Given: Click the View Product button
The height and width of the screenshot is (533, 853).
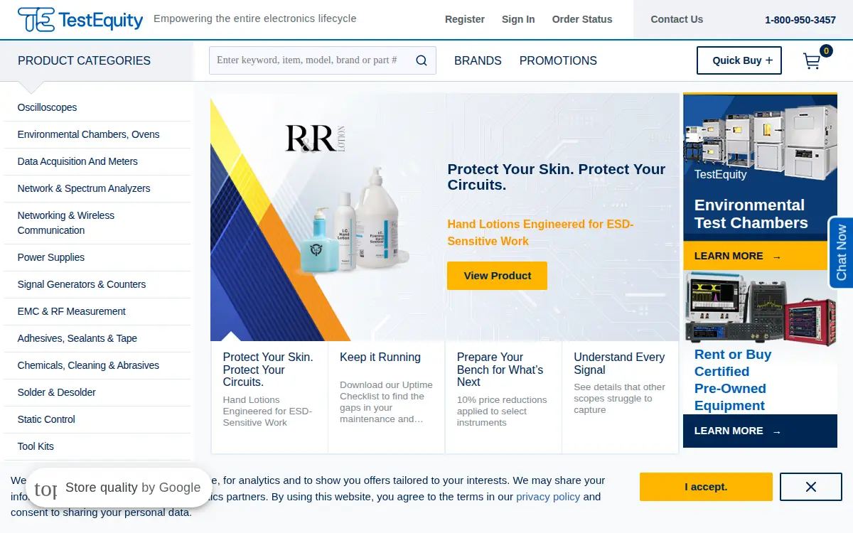Looking at the screenshot, I should 497,276.
